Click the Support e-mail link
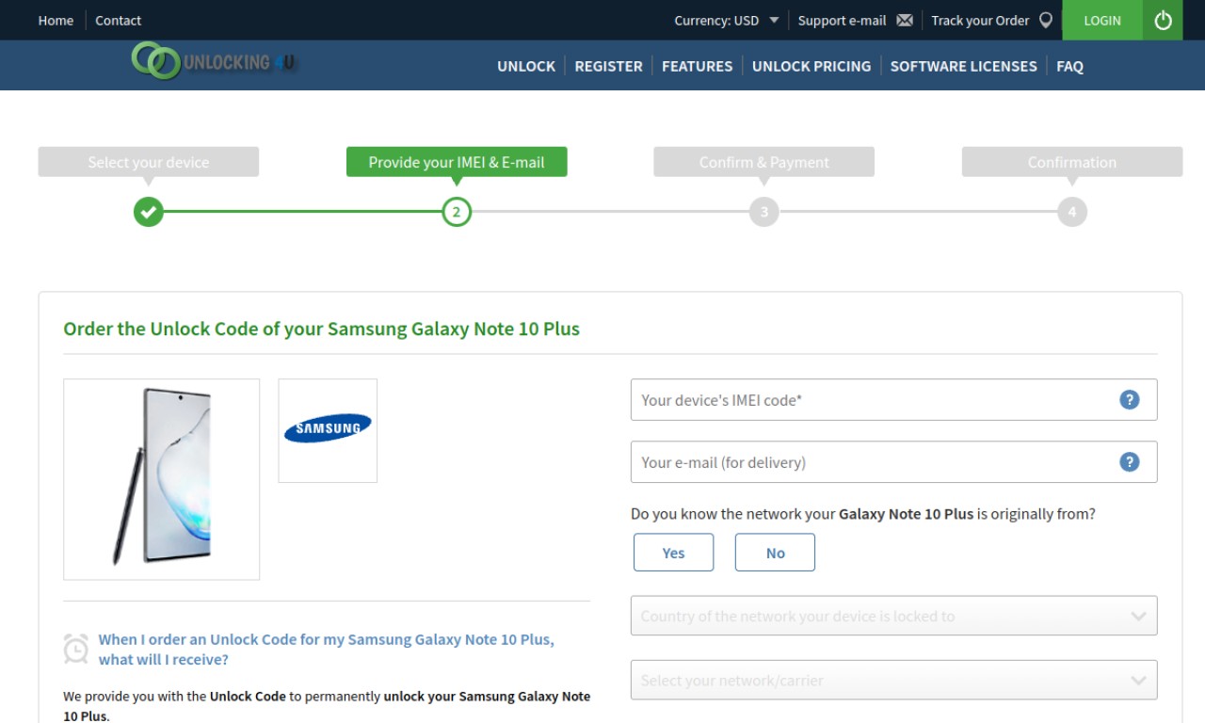The height and width of the screenshot is (723, 1205). pyautogui.click(x=842, y=20)
